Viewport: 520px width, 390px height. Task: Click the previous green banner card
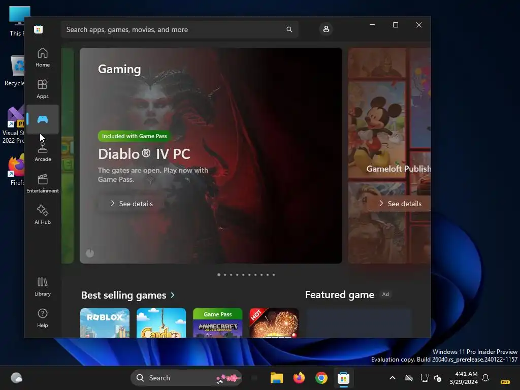[68, 155]
